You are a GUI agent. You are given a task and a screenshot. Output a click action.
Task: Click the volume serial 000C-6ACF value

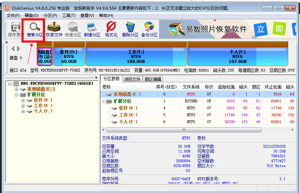pyautogui.click(x=181, y=179)
